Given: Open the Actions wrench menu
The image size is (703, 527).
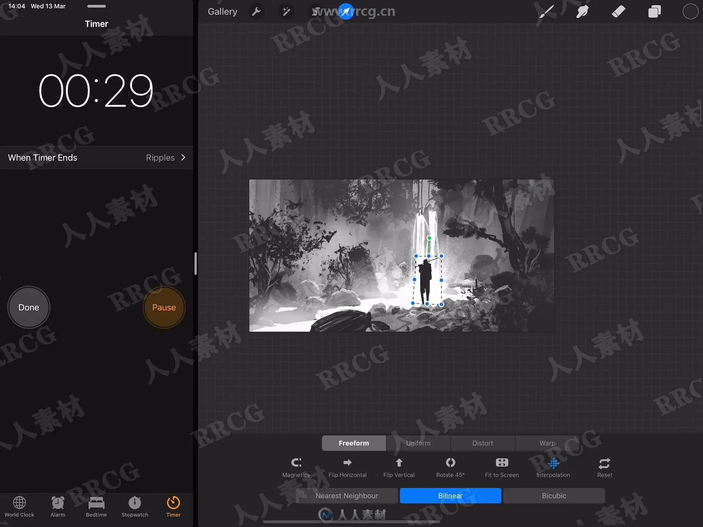Looking at the screenshot, I should click(x=256, y=12).
